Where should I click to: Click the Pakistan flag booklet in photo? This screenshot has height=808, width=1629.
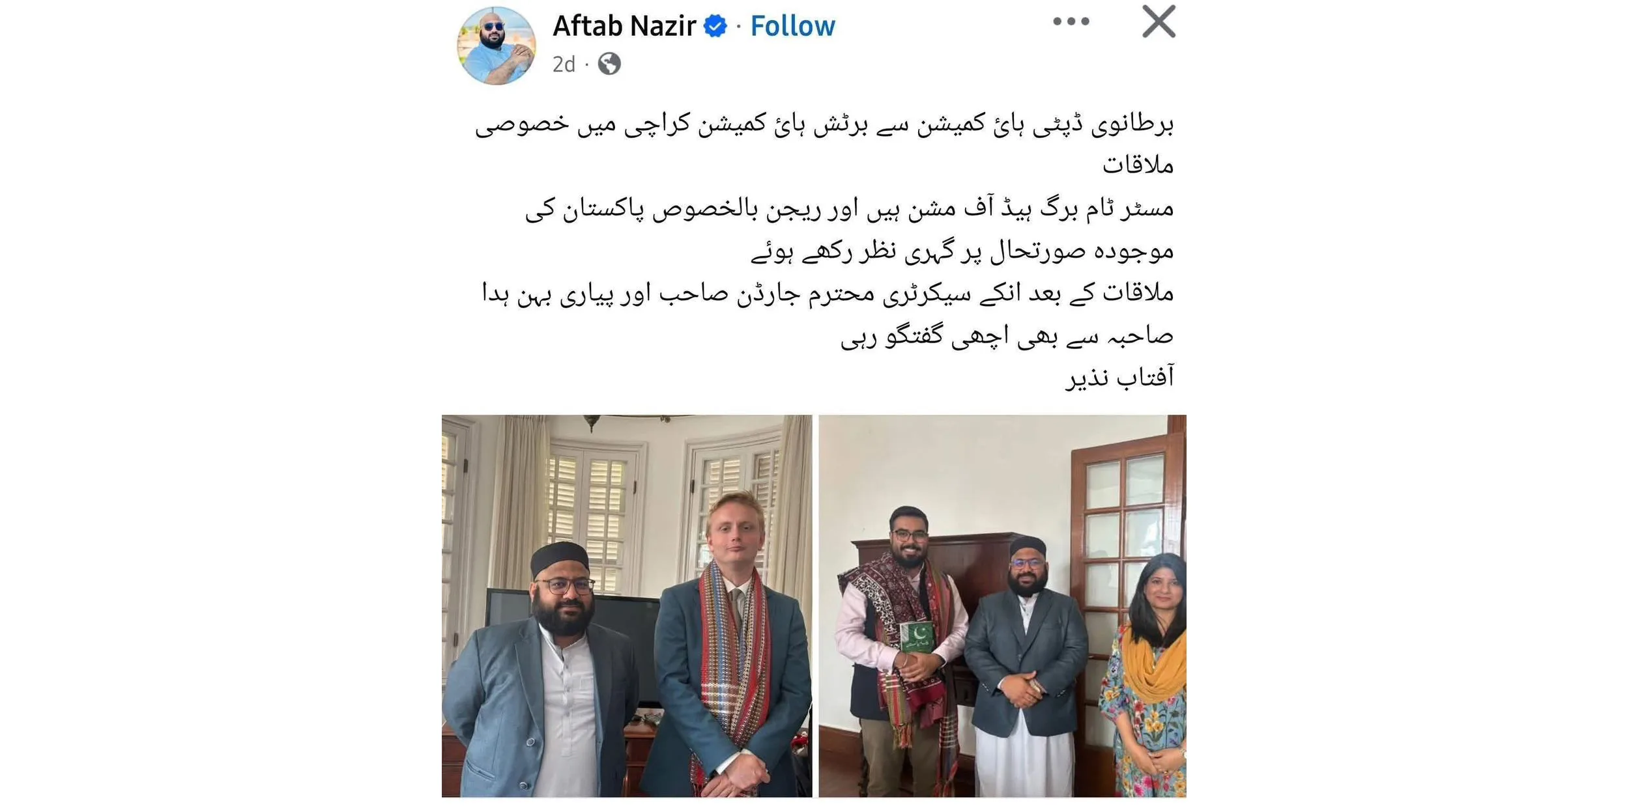(x=917, y=638)
